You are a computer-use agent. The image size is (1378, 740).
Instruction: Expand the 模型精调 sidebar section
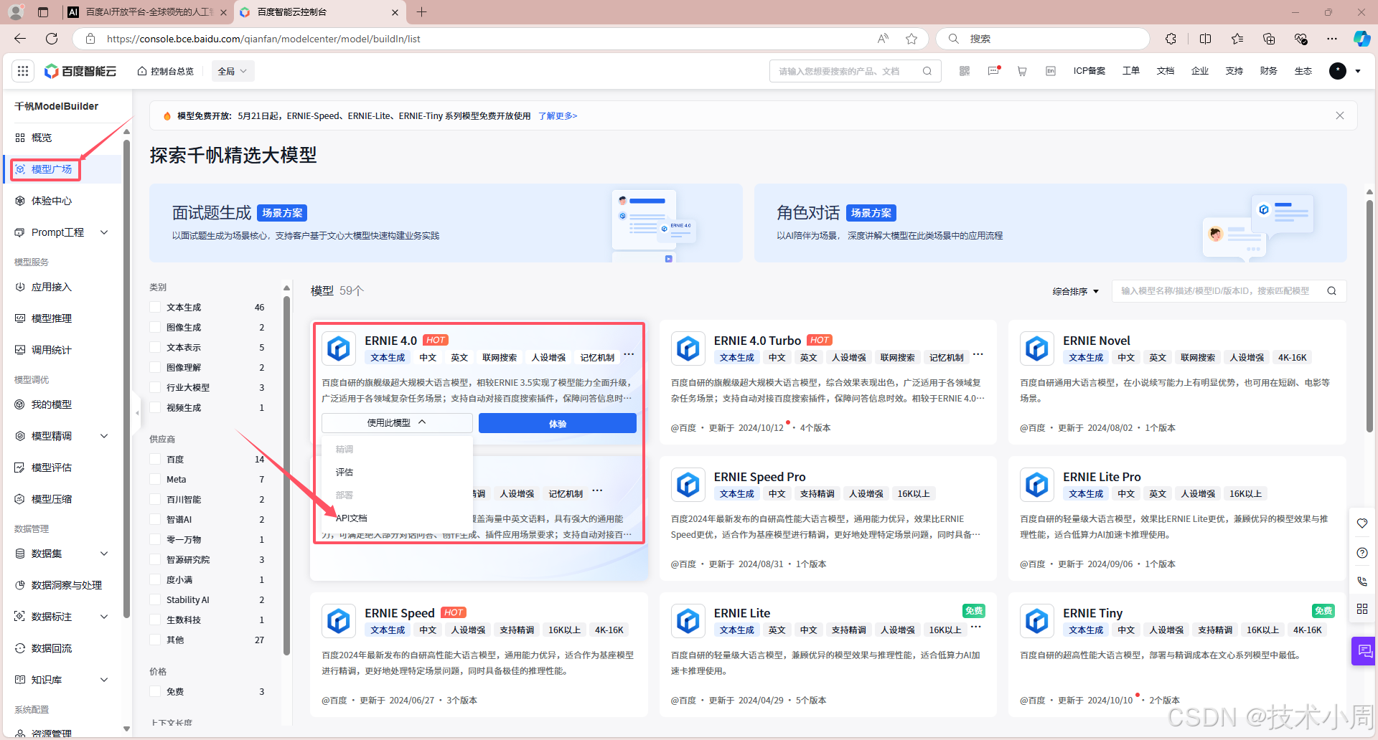(104, 436)
